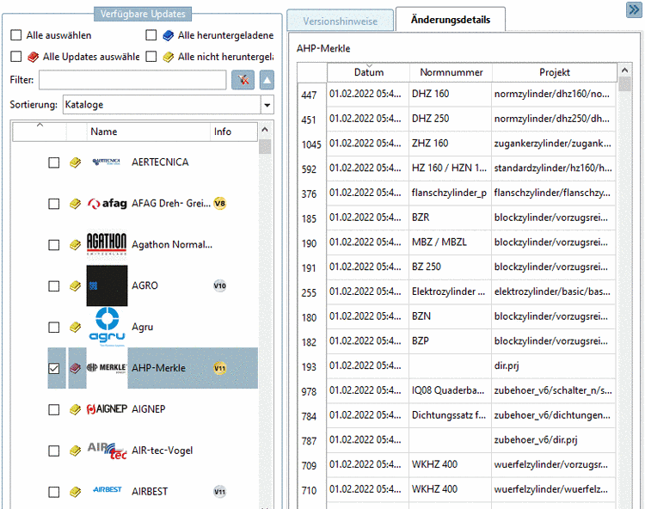
Task: Click into the Filter text field
Action: [x=132, y=80]
